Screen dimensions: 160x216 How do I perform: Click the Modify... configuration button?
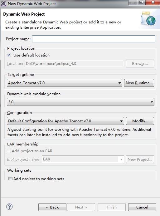pyautogui.click(x=140, y=121)
